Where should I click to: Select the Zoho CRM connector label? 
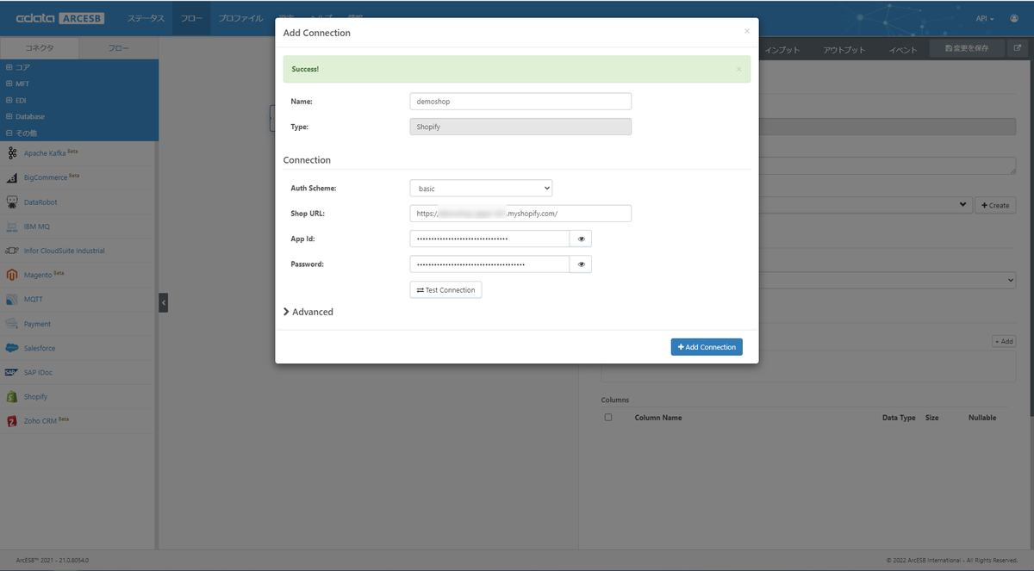[40, 421]
